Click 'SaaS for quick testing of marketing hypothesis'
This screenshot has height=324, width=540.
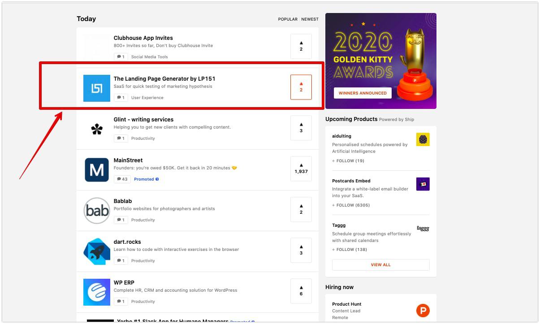163,86
